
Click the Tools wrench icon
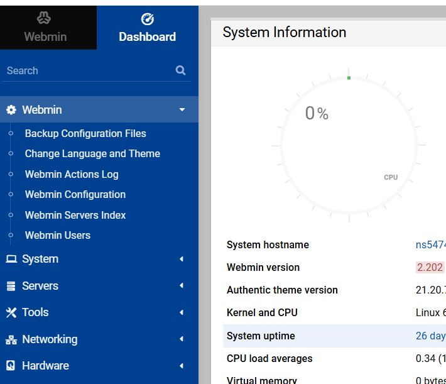click(x=11, y=312)
